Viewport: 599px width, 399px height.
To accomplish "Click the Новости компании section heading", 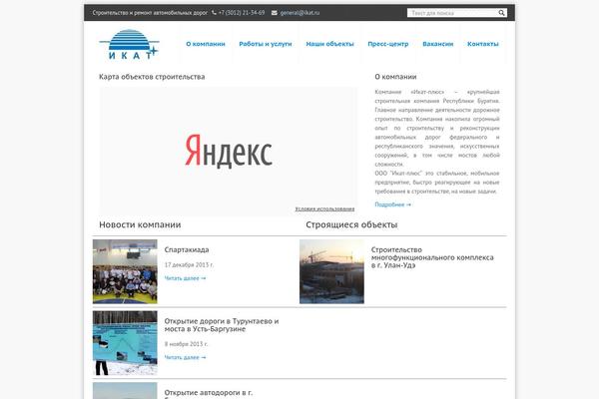I will tap(140, 224).
